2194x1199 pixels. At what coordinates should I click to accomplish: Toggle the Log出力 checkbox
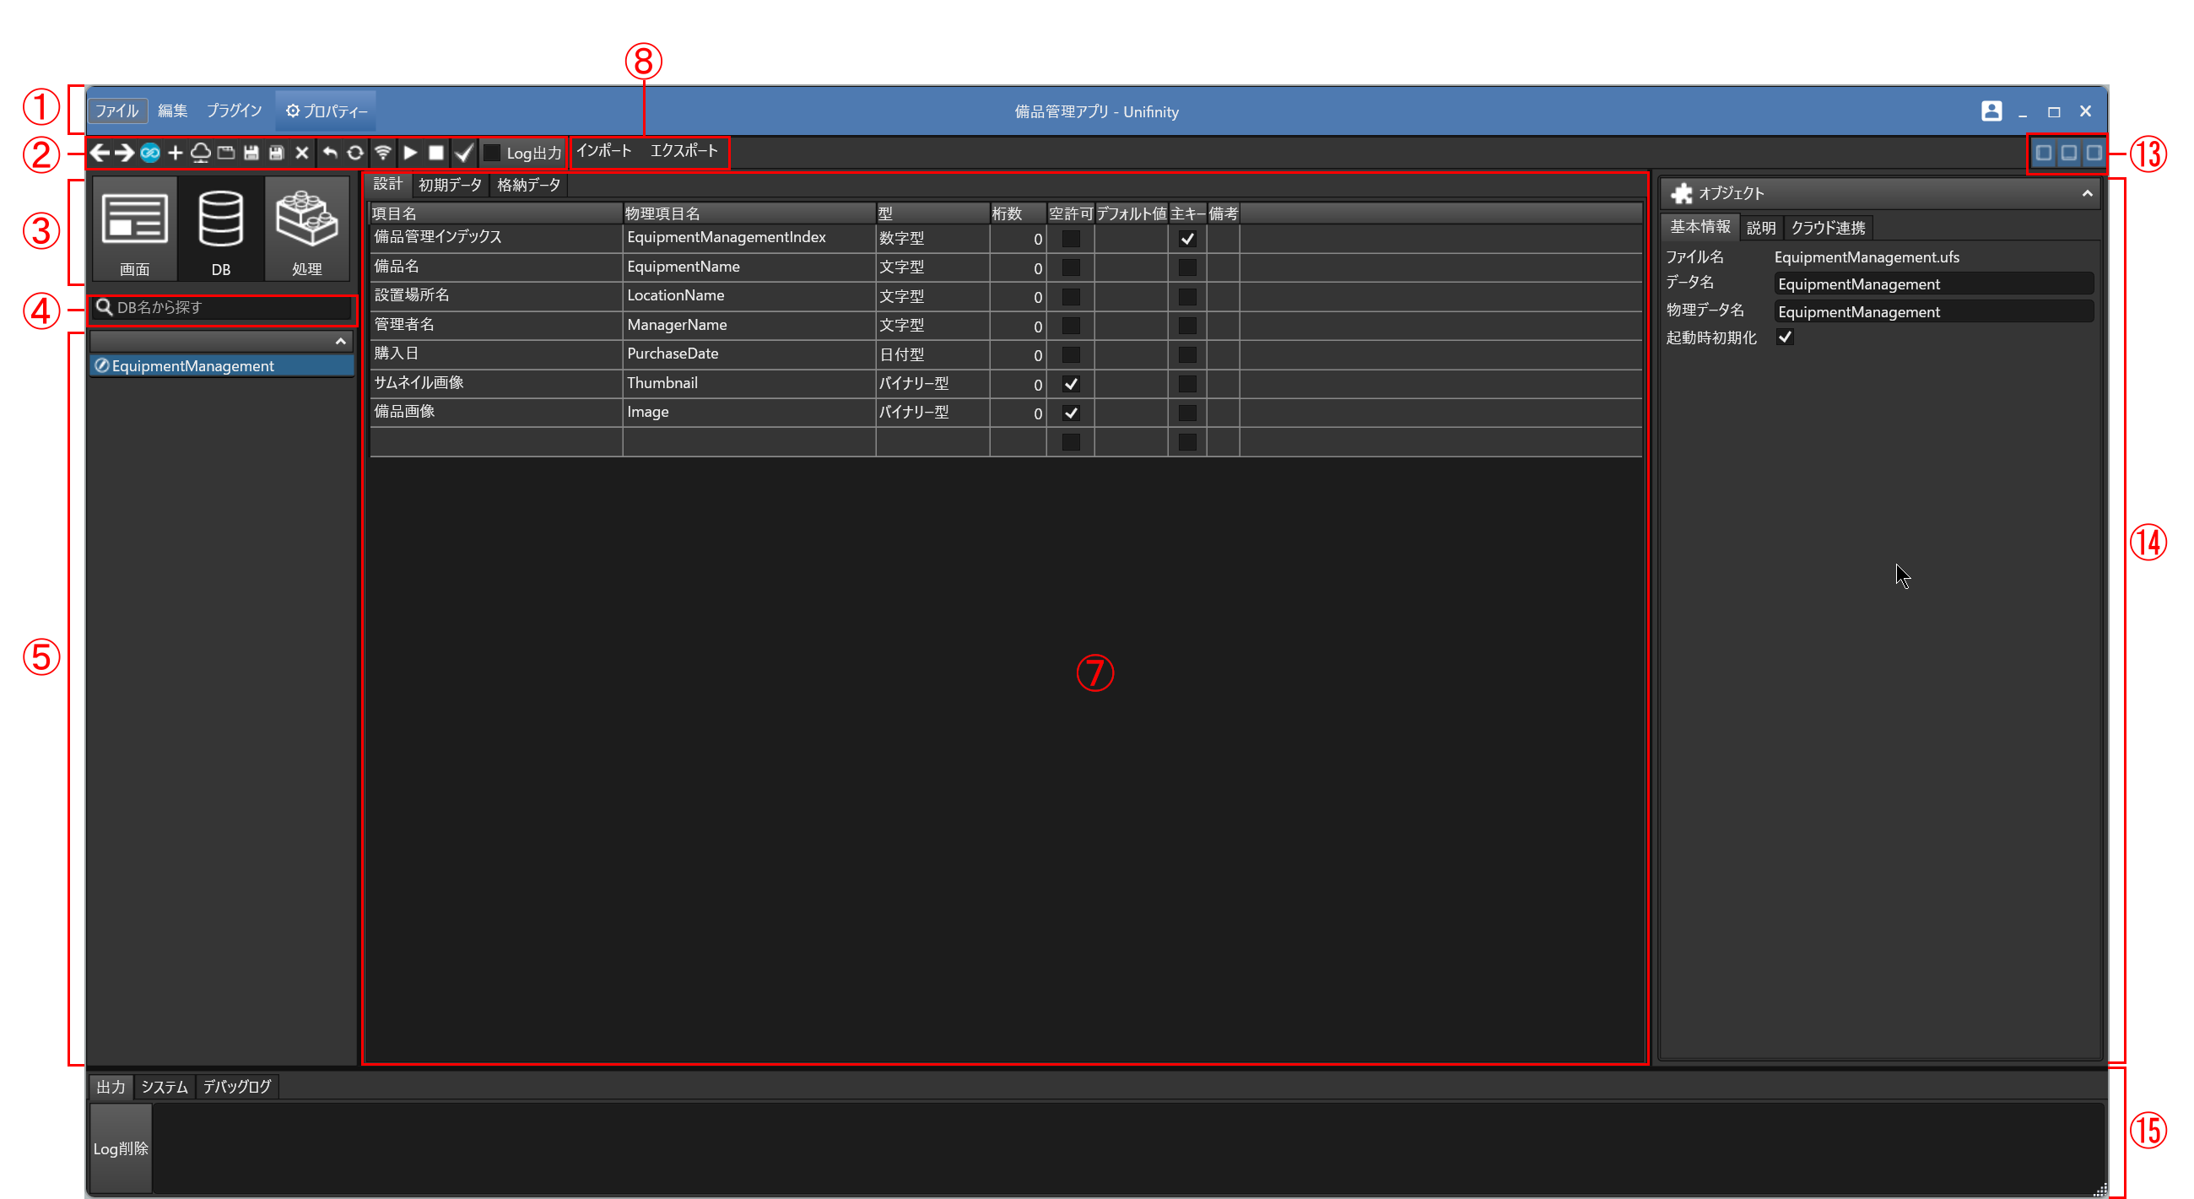tap(491, 153)
